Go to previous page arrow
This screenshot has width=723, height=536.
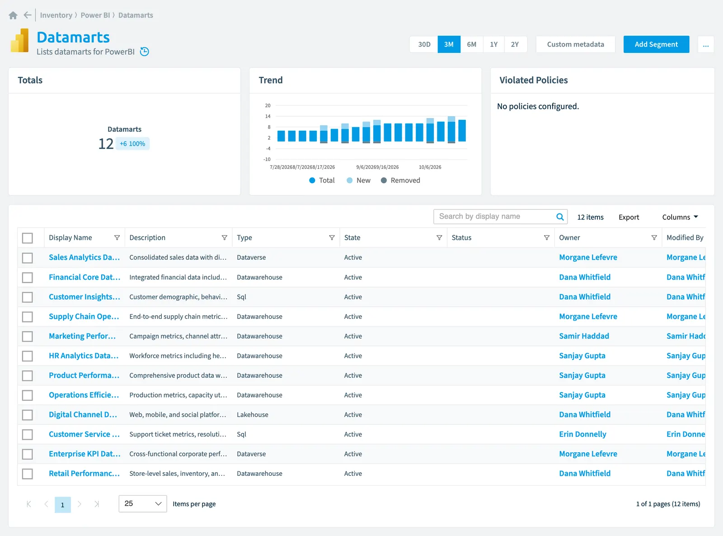point(46,504)
